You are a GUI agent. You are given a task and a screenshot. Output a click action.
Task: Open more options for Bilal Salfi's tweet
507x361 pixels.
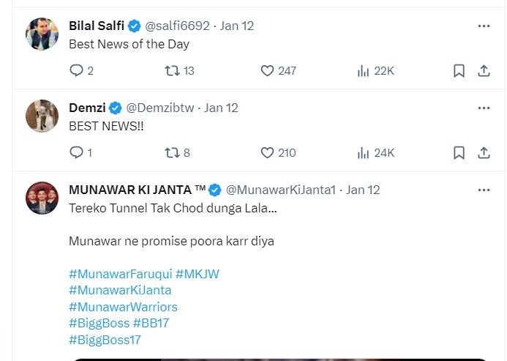point(484,26)
